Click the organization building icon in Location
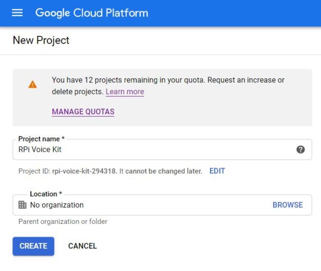Image resolution: width=321 pixels, height=271 pixels. (22, 205)
